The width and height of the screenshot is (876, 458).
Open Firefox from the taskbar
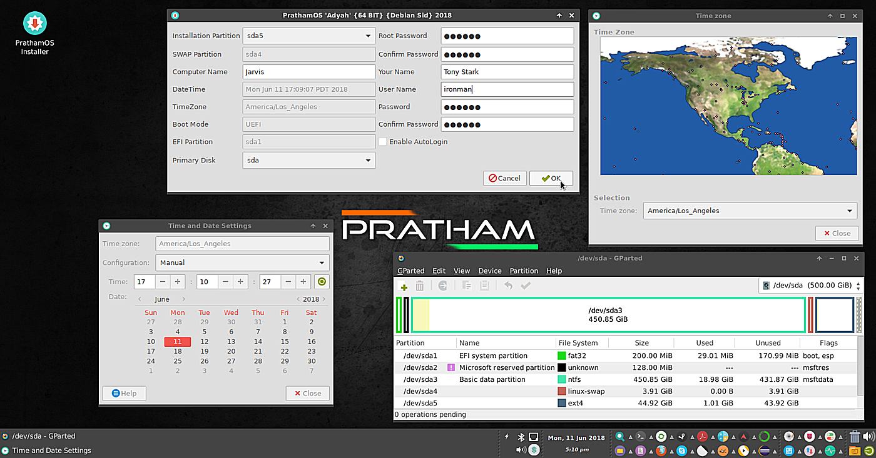coord(660,451)
